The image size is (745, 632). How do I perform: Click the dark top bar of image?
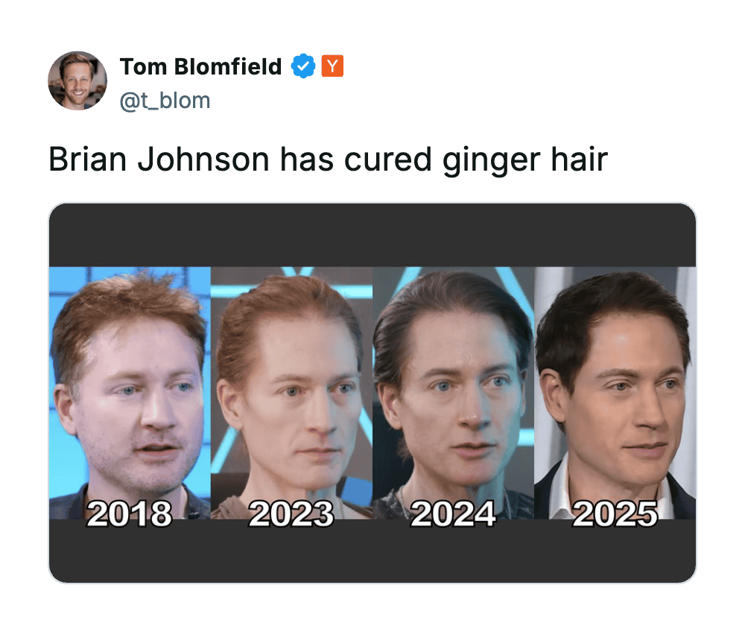click(372, 236)
